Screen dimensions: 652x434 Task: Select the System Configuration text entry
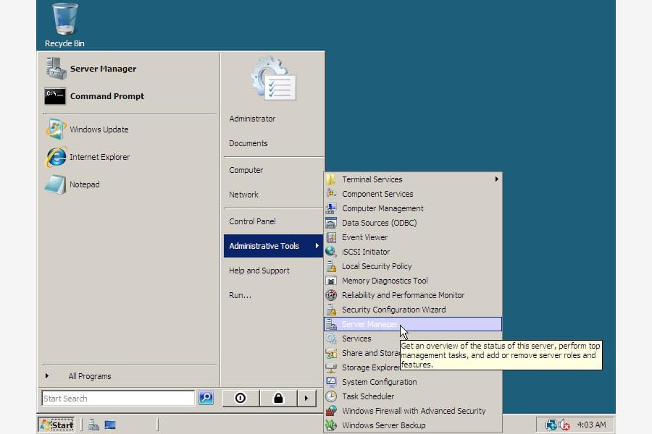click(379, 382)
